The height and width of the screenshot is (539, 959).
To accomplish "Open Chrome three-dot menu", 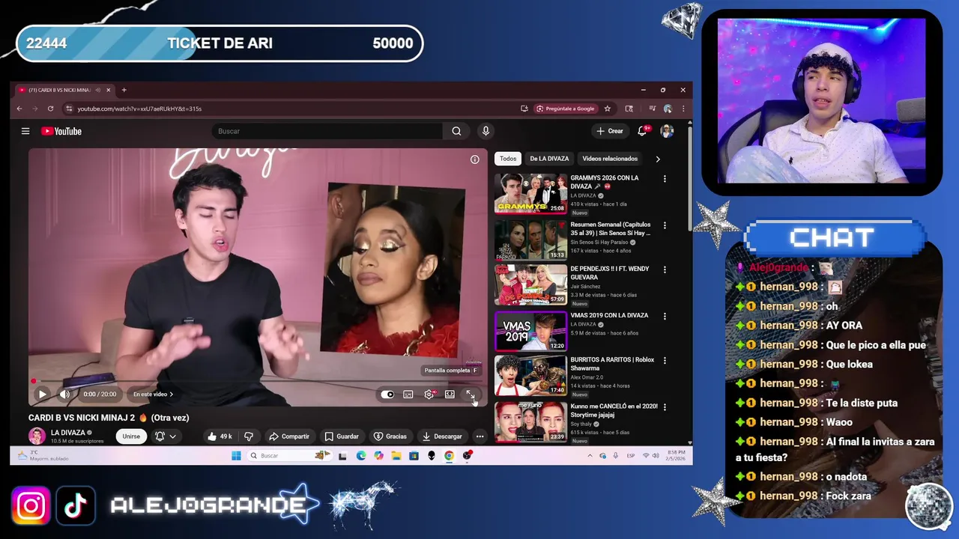I will (683, 109).
